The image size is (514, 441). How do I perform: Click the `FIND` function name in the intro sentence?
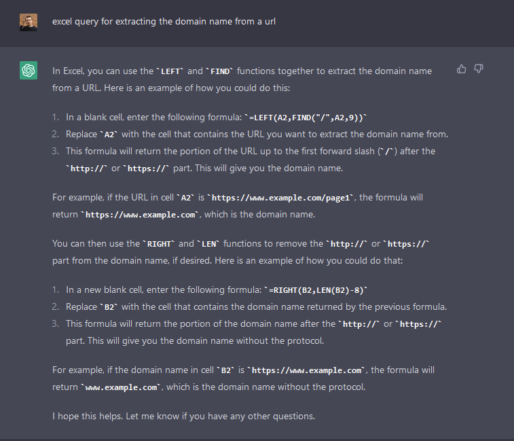pos(221,70)
